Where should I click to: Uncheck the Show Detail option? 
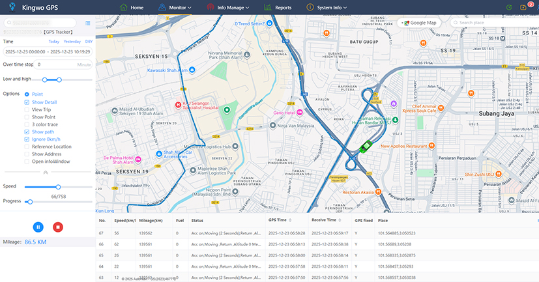point(27,102)
